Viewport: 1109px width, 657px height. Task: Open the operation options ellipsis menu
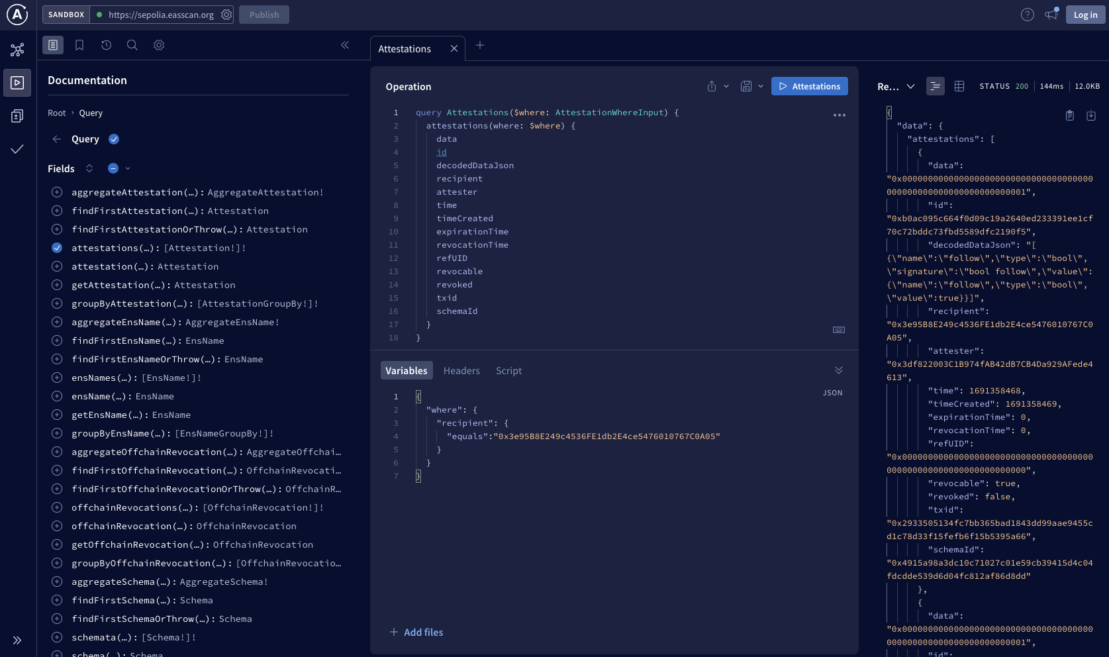pos(840,115)
